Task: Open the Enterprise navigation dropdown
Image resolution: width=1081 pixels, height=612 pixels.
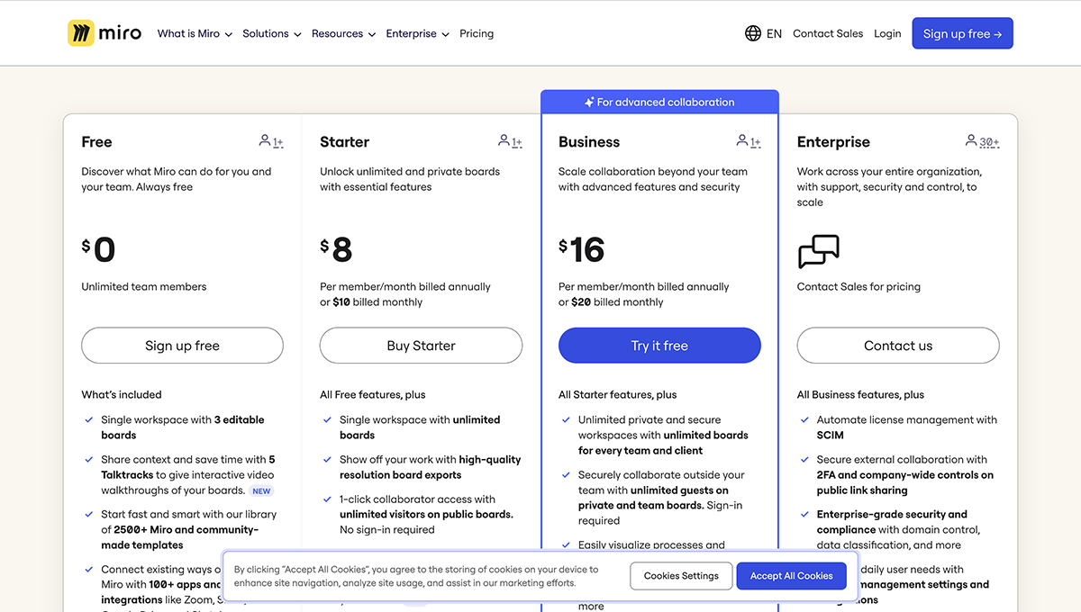Action: coord(417,33)
